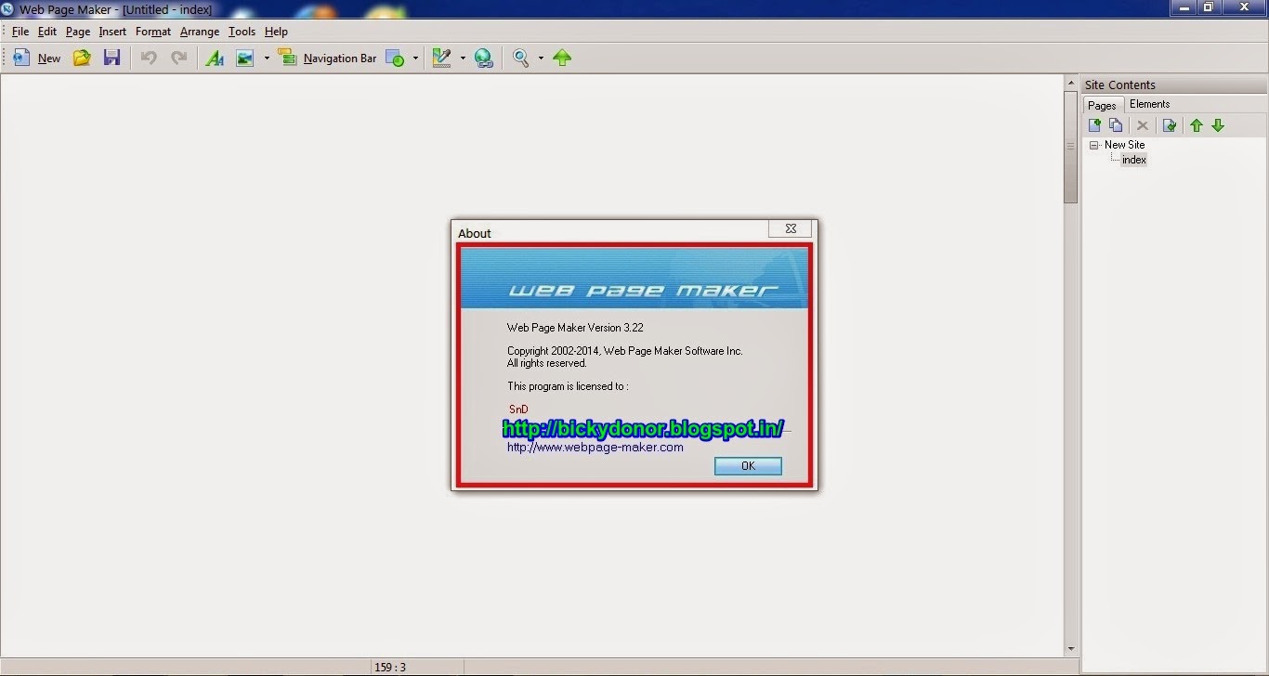This screenshot has height=676, width=1269.
Task: Open the Format menu
Action: (153, 32)
